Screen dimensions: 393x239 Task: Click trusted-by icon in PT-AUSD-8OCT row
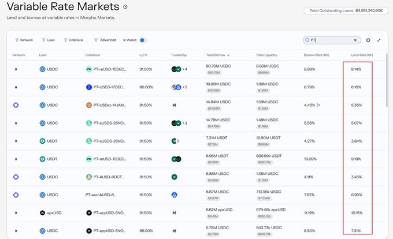[x=174, y=177]
